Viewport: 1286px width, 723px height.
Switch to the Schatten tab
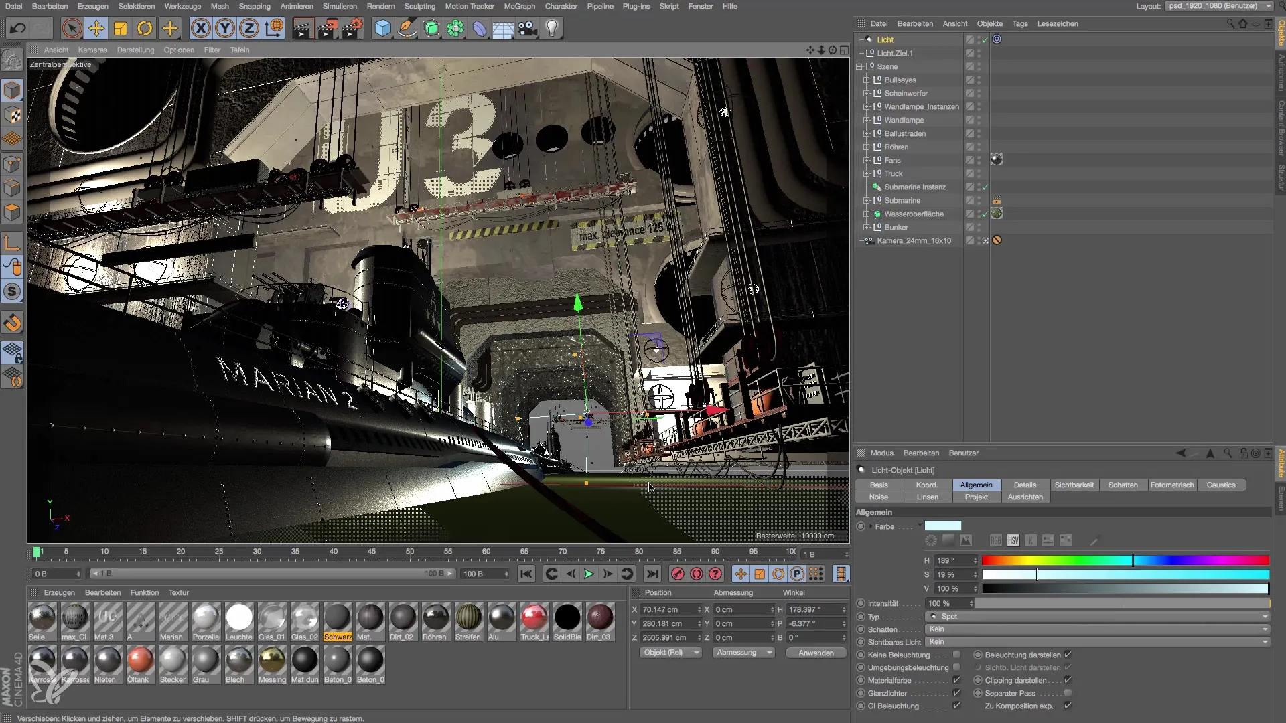(x=1123, y=485)
